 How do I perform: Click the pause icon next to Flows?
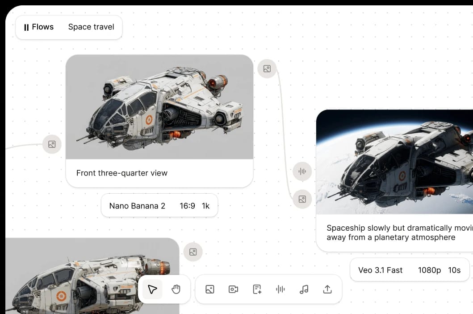coord(26,27)
